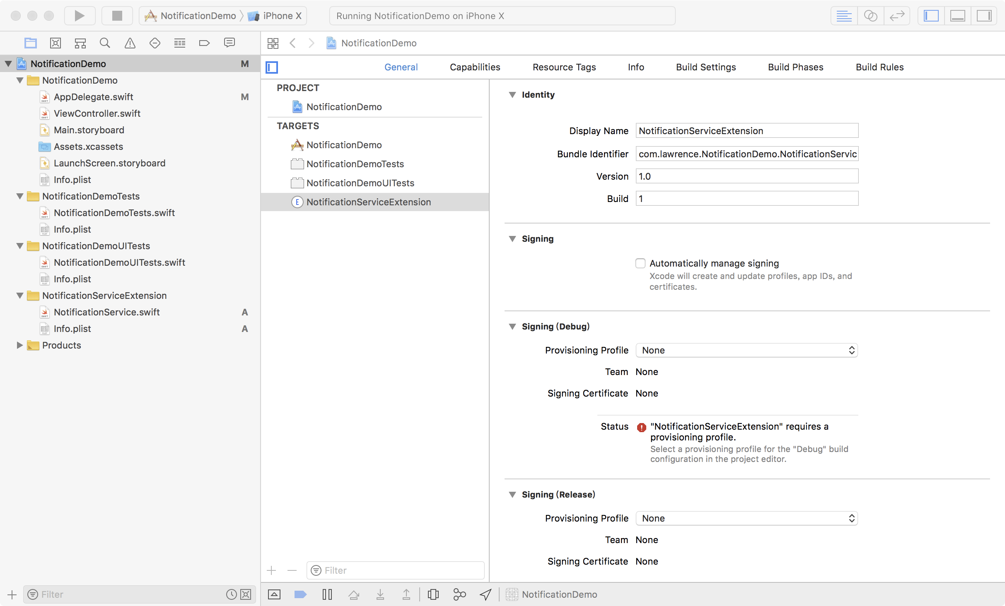Collapse the NotificationDemoTests folder

tap(20, 196)
